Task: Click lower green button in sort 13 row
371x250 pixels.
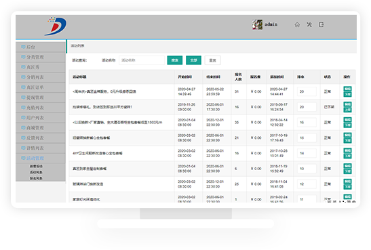Action: tap(347, 171)
